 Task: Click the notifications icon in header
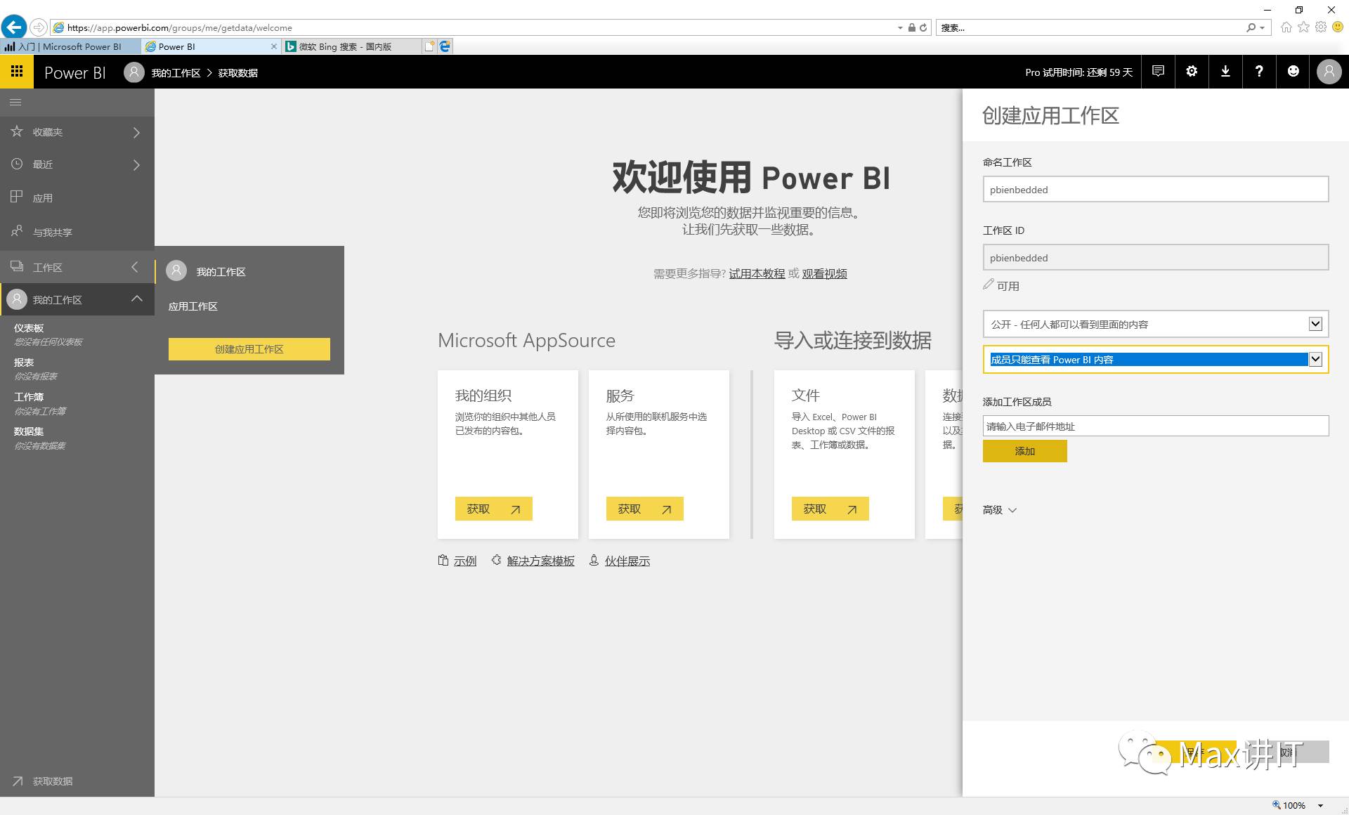pos(1158,72)
